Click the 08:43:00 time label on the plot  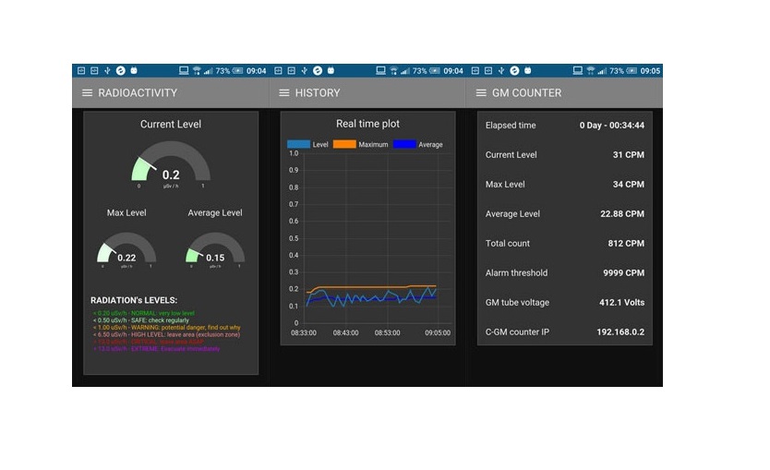[345, 333]
